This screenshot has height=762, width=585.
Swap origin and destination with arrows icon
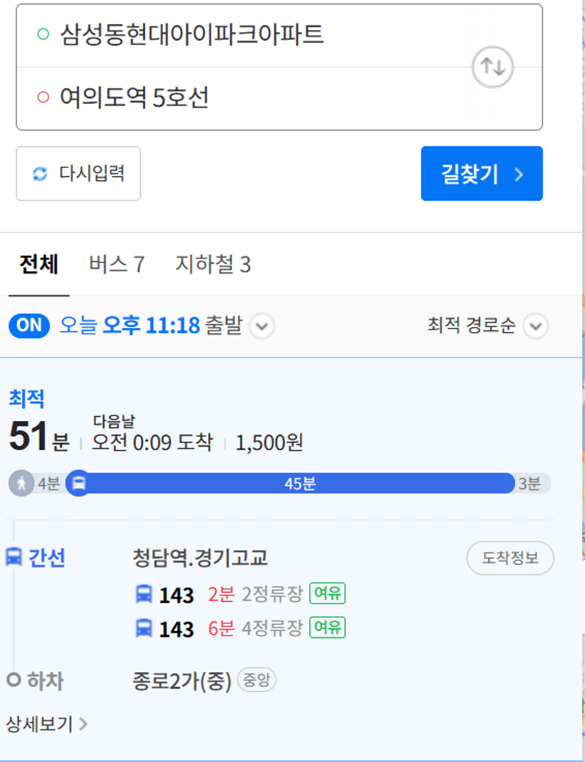492,67
